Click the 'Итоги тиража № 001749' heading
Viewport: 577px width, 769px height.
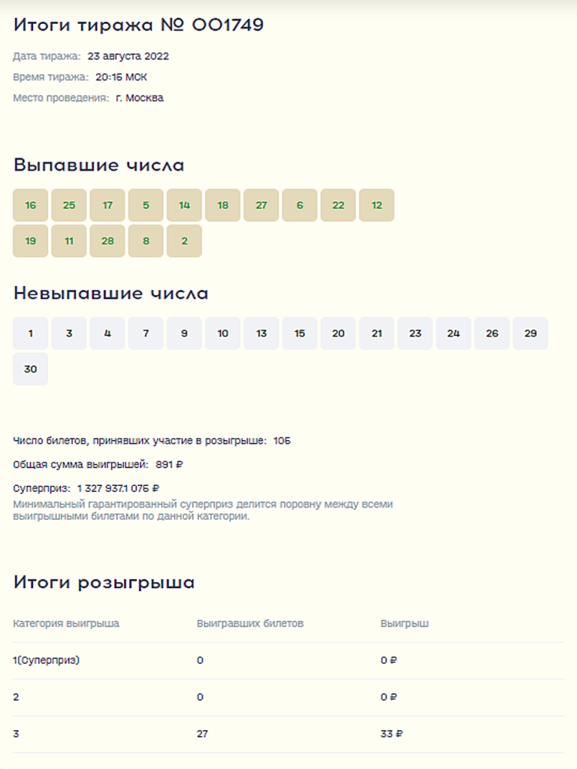click(x=138, y=25)
